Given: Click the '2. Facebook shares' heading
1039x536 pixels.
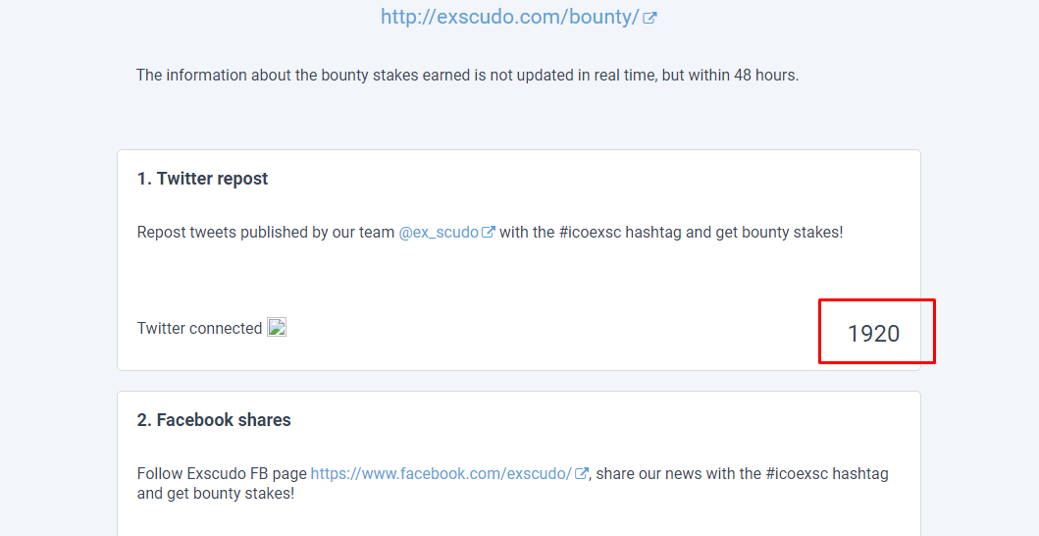Looking at the screenshot, I should (x=214, y=420).
